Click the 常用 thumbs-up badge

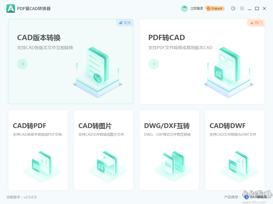(x=125, y=23)
